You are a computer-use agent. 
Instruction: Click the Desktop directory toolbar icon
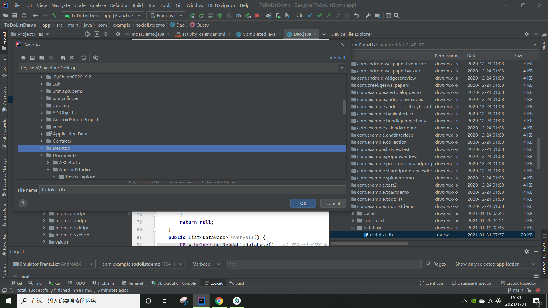click(32, 58)
